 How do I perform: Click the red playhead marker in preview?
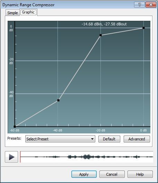20,157
